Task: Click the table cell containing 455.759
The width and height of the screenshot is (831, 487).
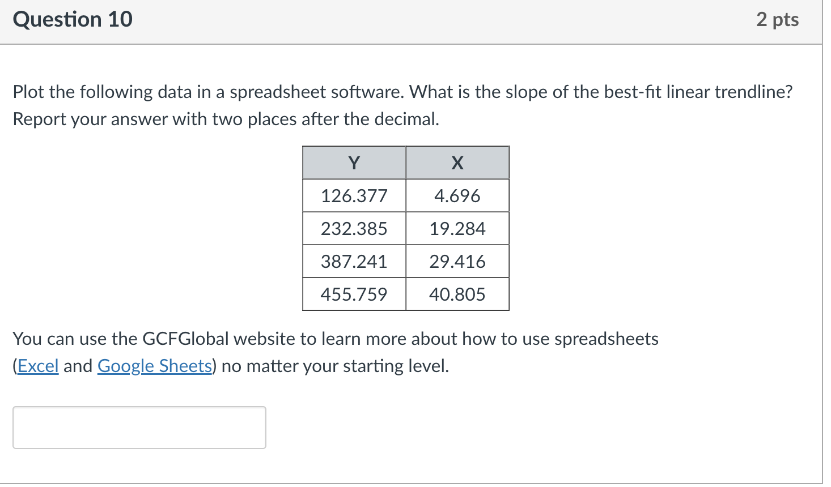Action: pos(354,294)
